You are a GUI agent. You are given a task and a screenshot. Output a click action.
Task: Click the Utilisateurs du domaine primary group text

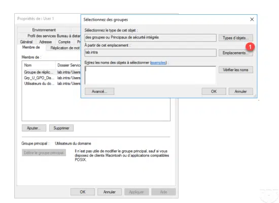tap(73, 143)
